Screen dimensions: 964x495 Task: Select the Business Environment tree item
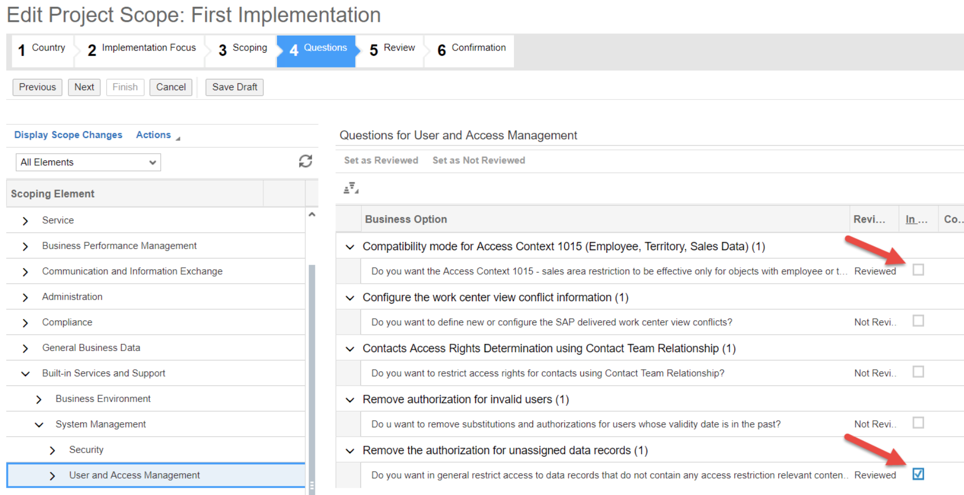pyautogui.click(x=103, y=399)
